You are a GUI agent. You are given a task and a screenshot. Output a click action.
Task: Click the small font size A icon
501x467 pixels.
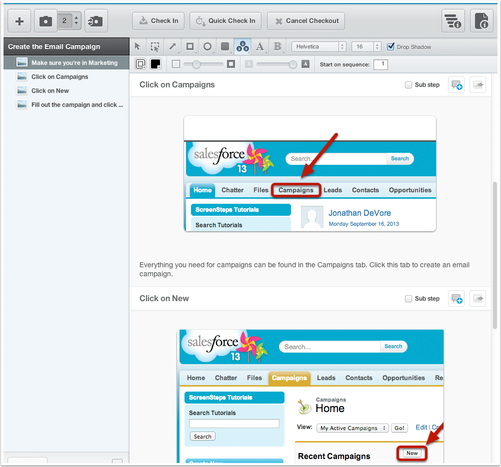coord(249,64)
